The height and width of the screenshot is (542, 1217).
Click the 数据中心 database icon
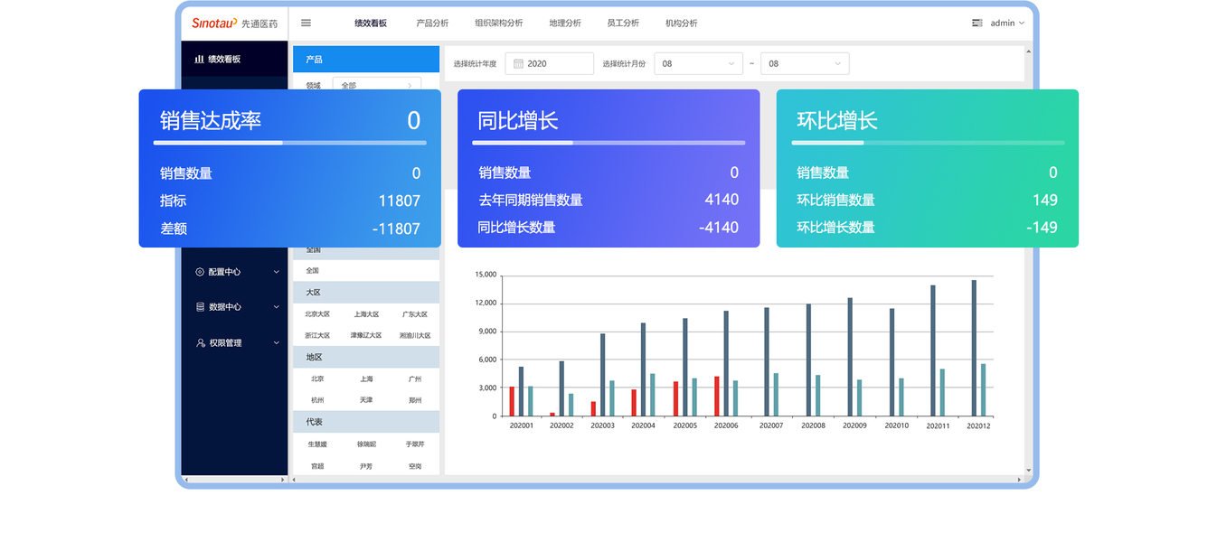point(200,307)
